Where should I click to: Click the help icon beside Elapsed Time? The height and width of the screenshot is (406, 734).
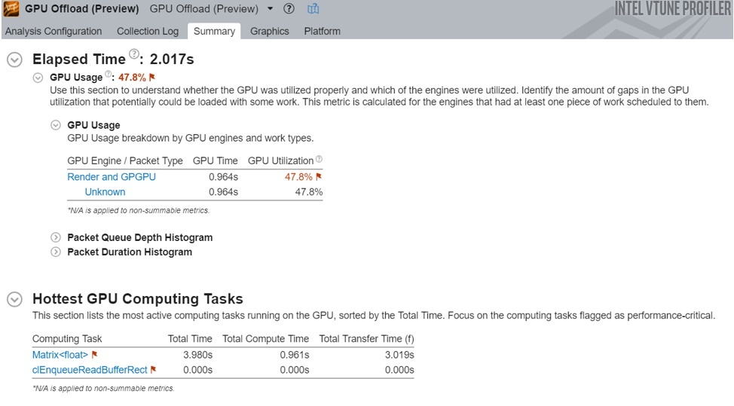point(134,54)
